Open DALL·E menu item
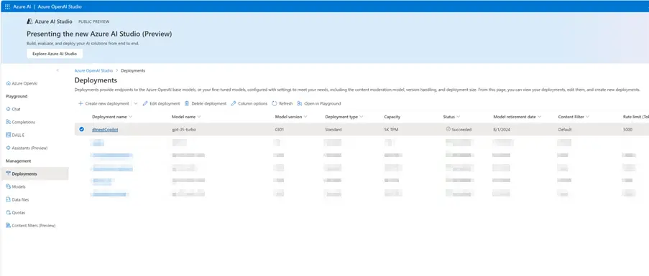Screen dimensions: 649x276 pyautogui.click(x=17, y=135)
